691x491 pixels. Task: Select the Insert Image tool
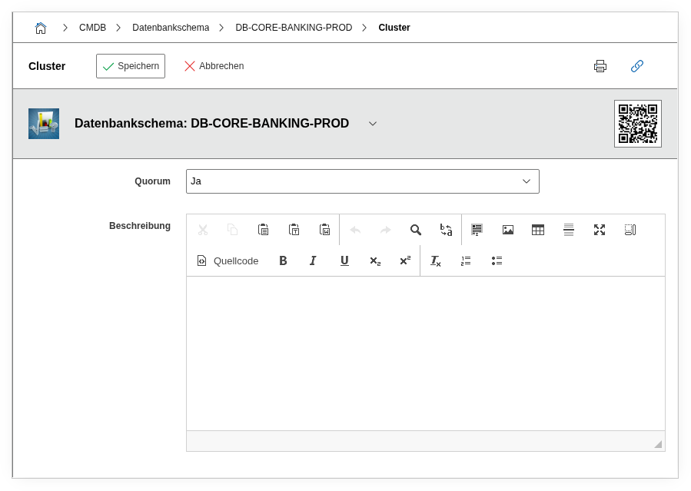[x=507, y=229]
